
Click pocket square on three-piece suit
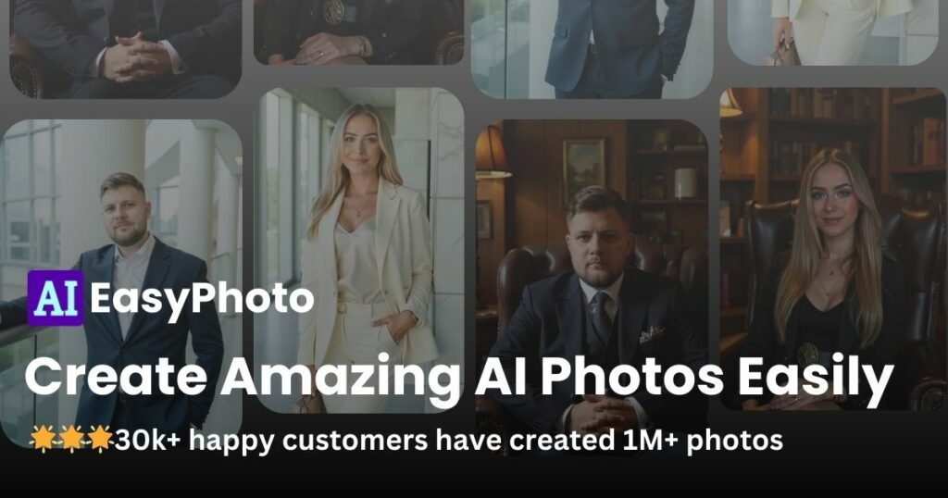652,333
